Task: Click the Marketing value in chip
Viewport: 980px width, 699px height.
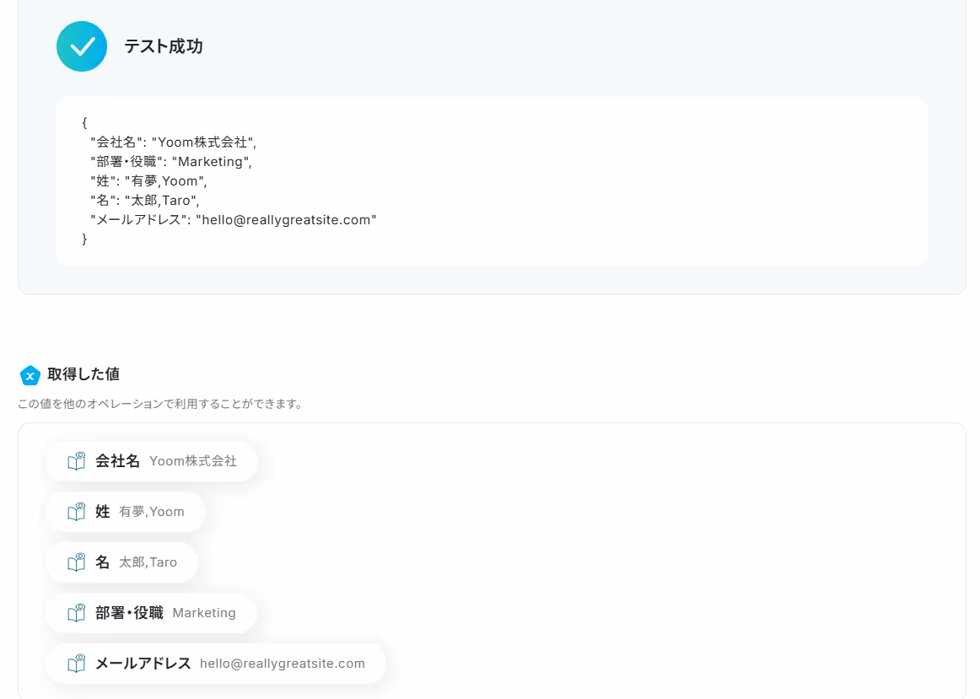Action: click(x=204, y=613)
